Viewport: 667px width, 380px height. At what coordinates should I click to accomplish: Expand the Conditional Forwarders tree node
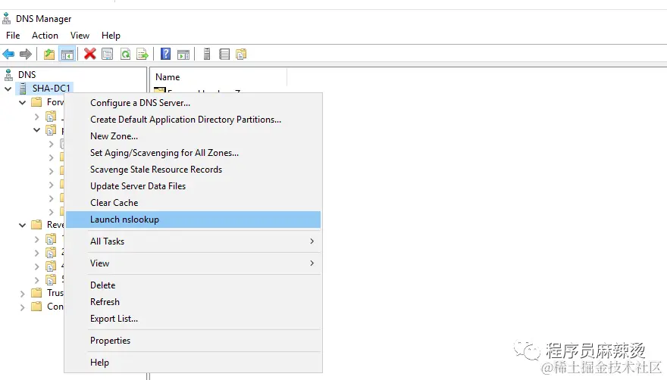pos(23,307)
